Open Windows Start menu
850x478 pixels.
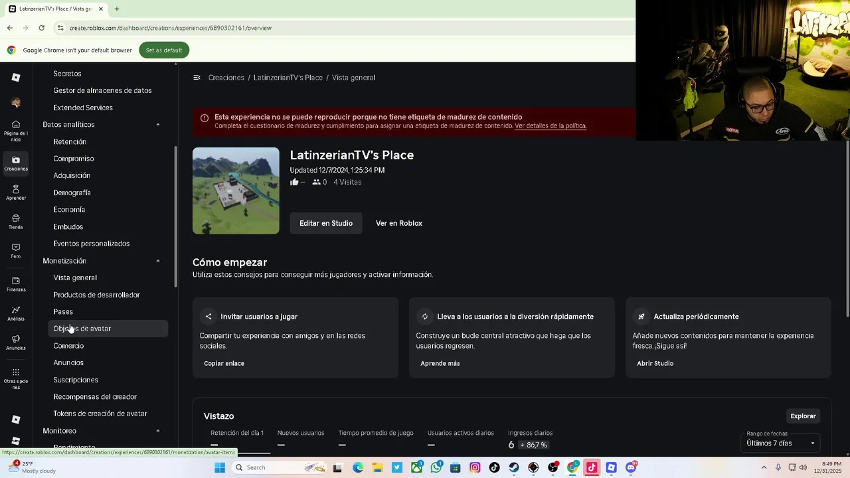click(220, 467)
